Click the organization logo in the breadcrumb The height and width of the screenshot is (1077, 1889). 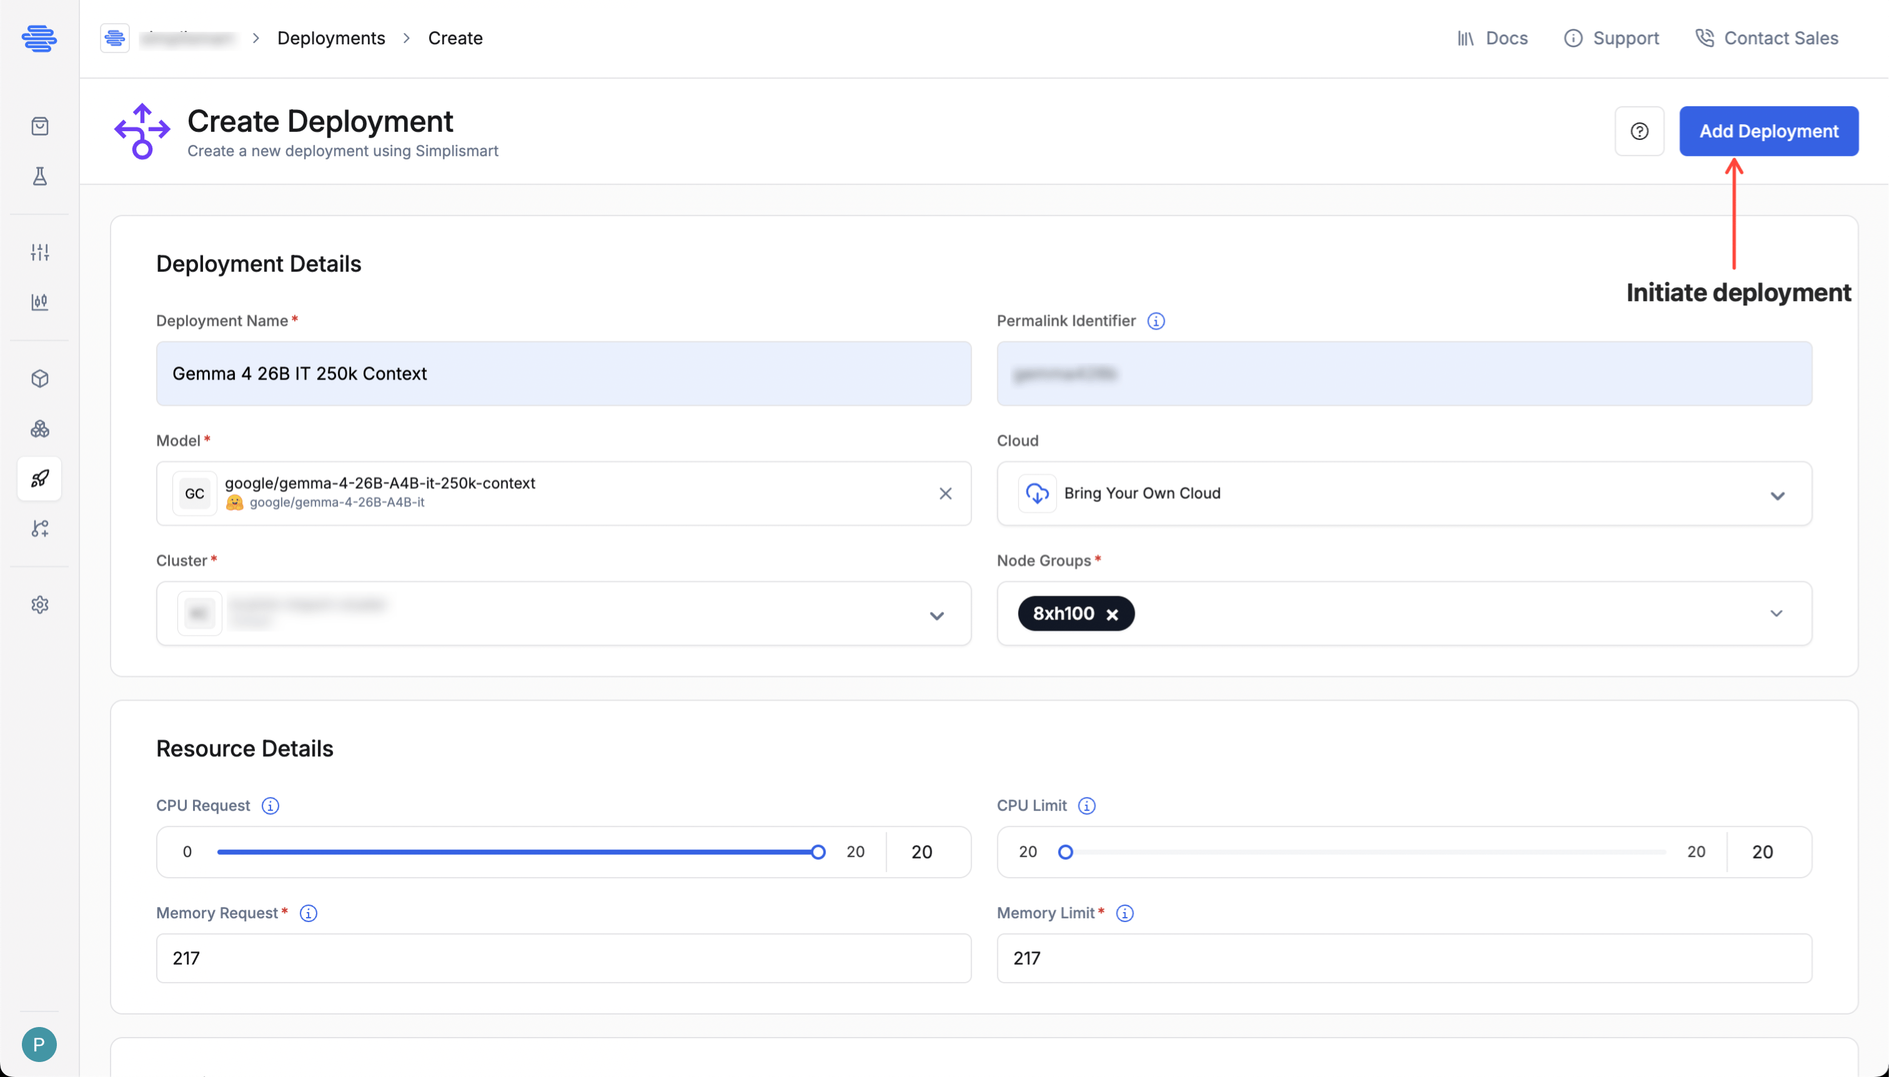pyautogui.click(x=115, y=37)
